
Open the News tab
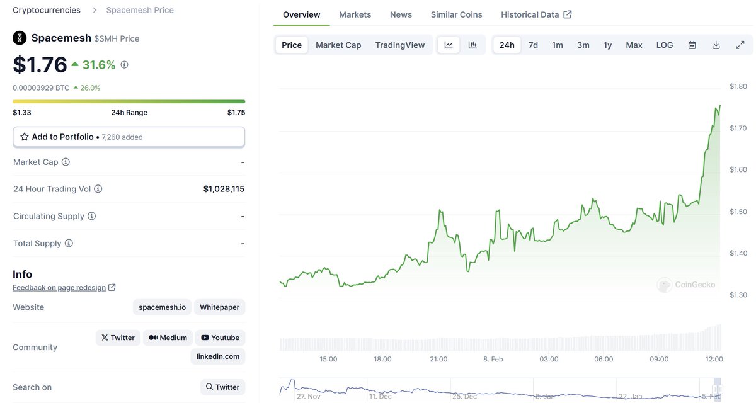pyautogui.click(x=401, y=14)
